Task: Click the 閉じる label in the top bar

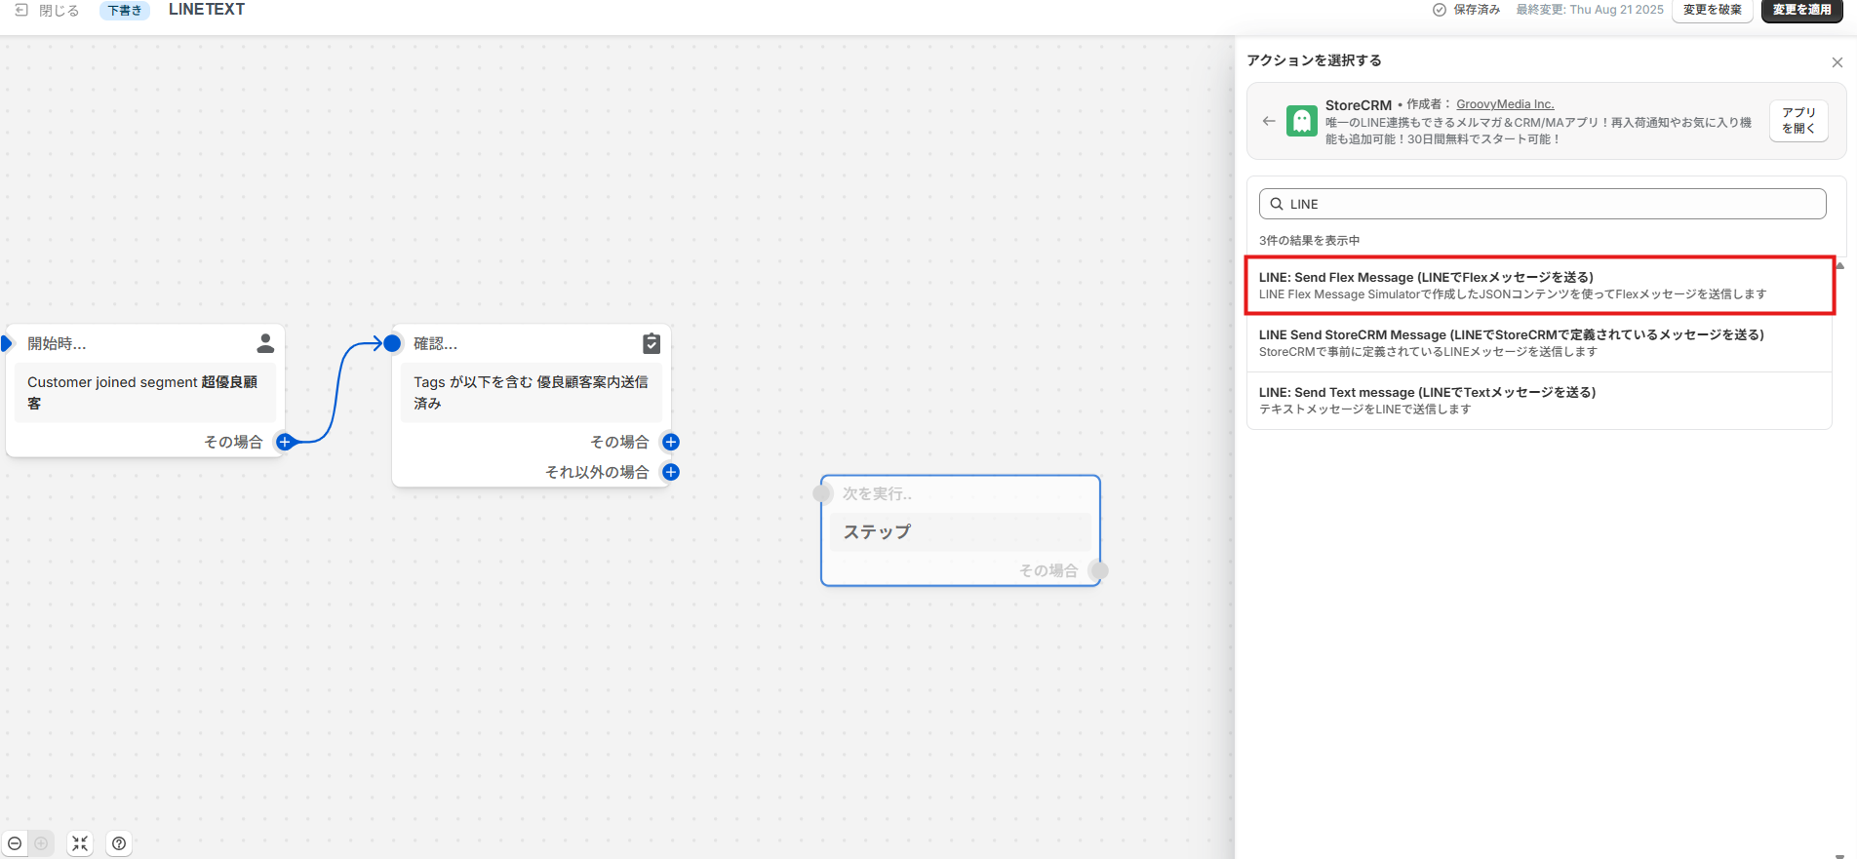Action: (59, 11)
